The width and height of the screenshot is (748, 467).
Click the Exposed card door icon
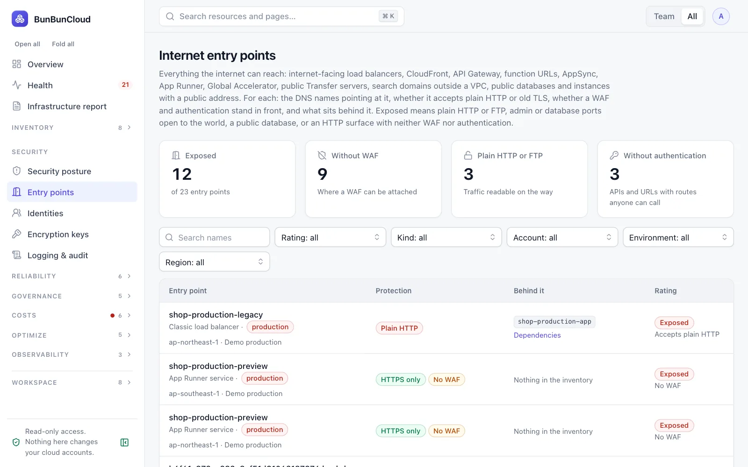click(176, 156)
